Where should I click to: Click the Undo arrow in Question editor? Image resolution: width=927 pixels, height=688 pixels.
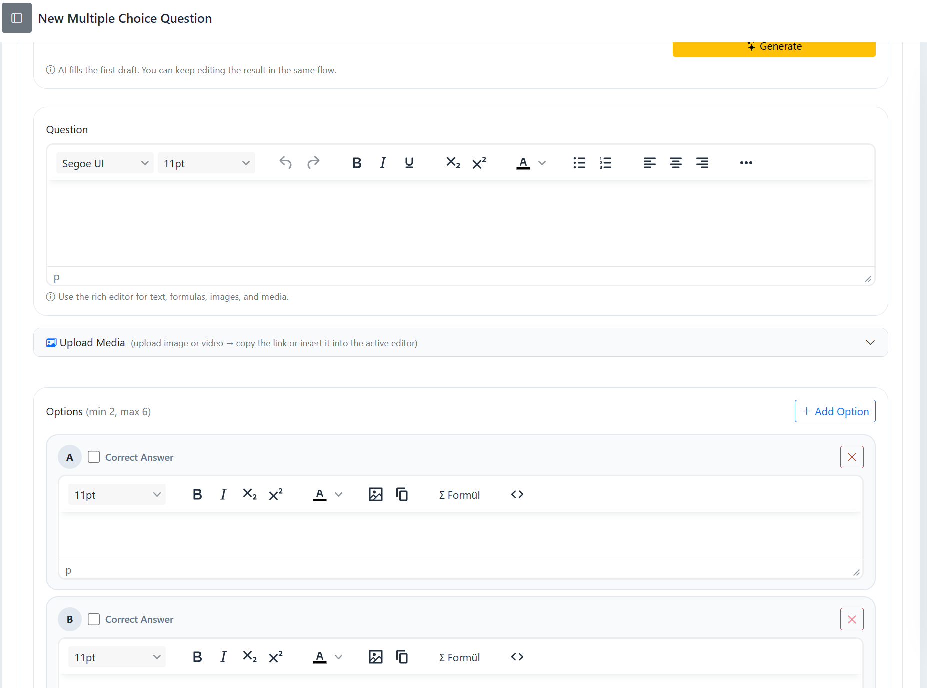(x=285, y=163)
